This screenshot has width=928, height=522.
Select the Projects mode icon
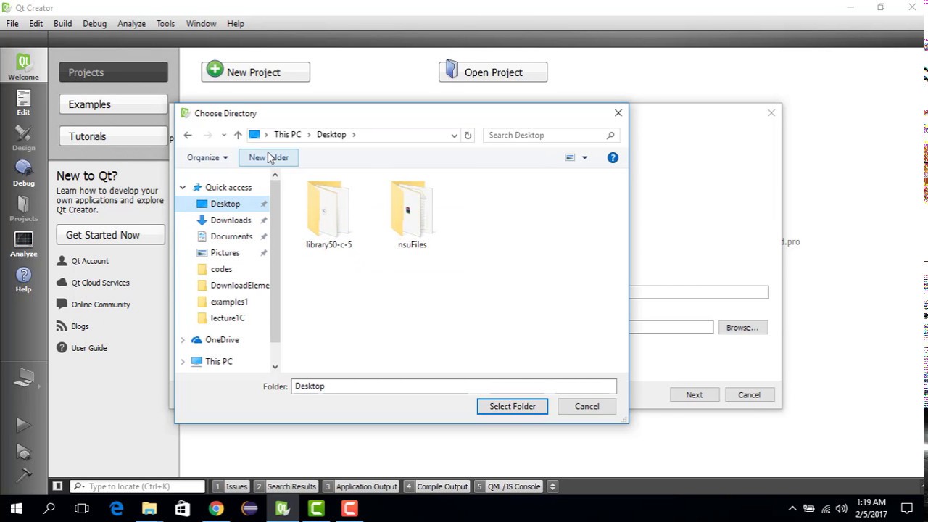(x=23, y=209)
